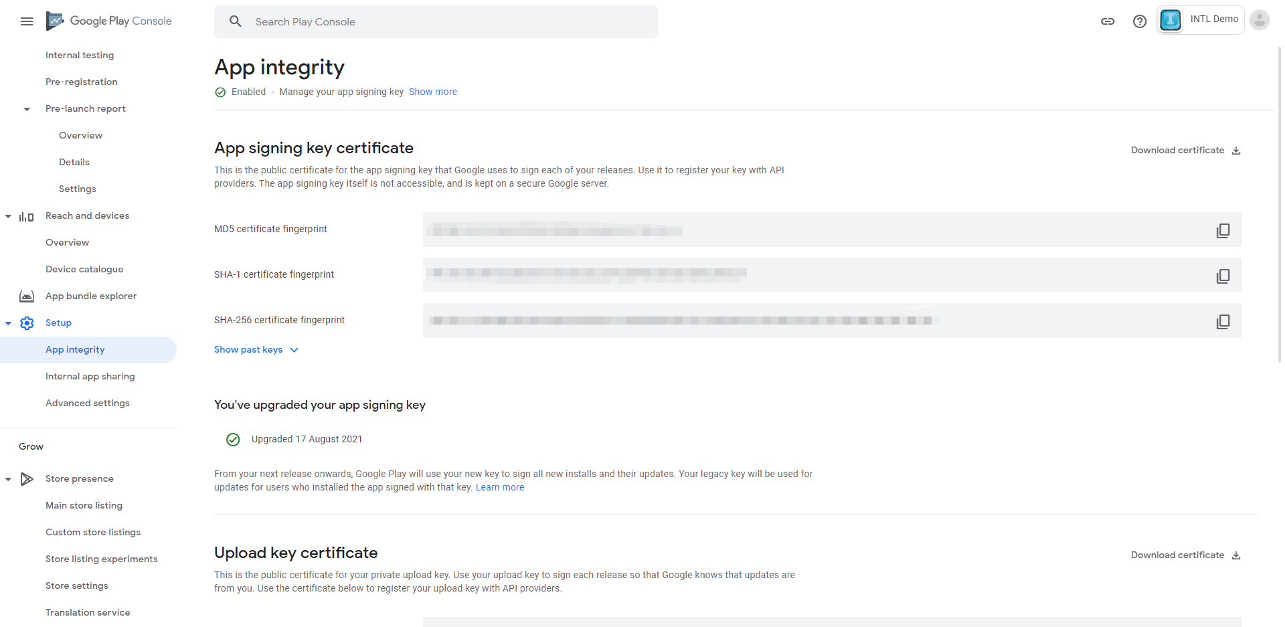Image resolution: width=1285 pixels, height=627 pixels.
Task: Expand the Show past keys section
Action: click(x=256, y=349)
